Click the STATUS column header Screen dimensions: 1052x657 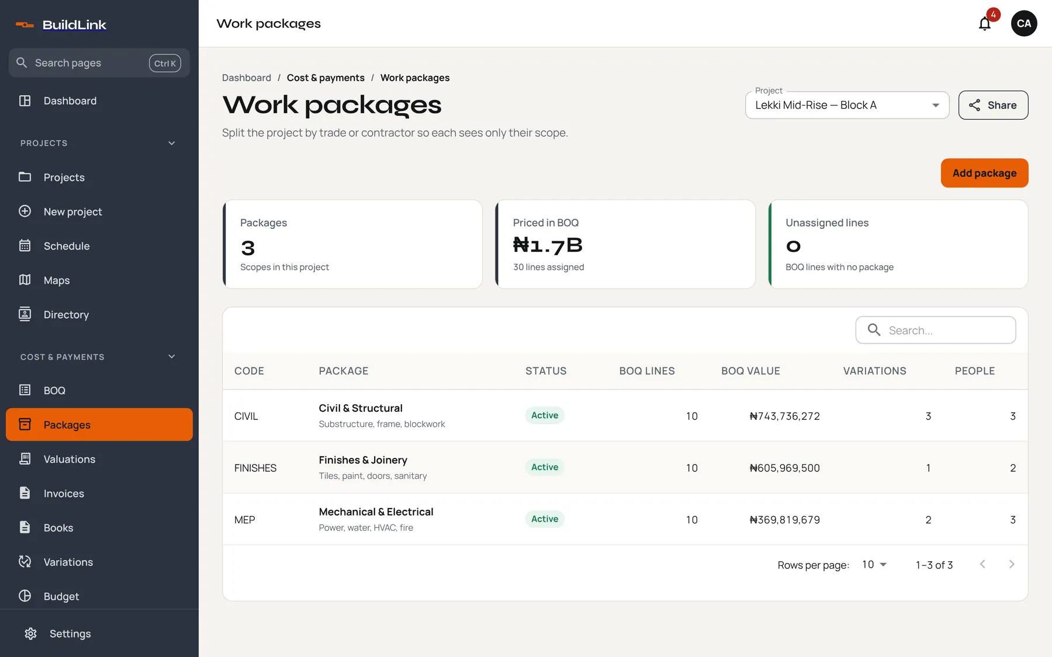pos(546,371)
